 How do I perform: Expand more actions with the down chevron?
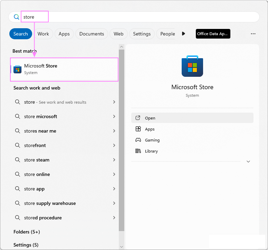[x=248, y=162]
